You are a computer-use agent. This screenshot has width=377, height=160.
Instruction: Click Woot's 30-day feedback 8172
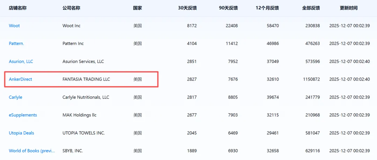coord(192,26)
